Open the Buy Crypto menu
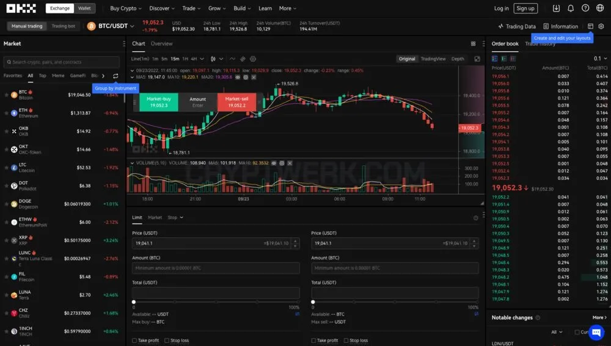 click(125, 8)
